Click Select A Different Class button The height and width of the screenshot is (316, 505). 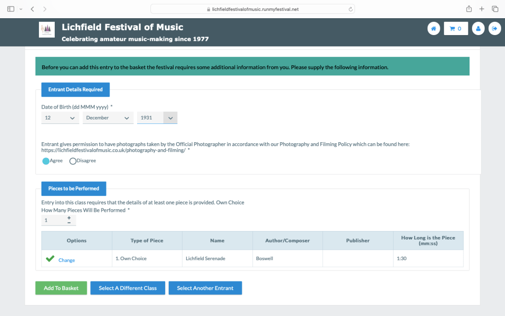(x=128, y=288)
